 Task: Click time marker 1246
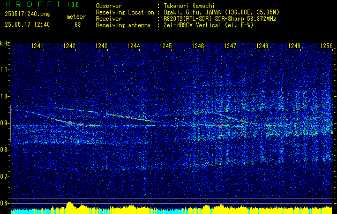tap(198, 46)
